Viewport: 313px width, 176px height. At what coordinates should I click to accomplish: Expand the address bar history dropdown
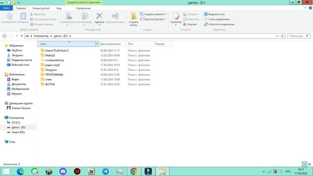pyautogui.click(x=277, y=36)
